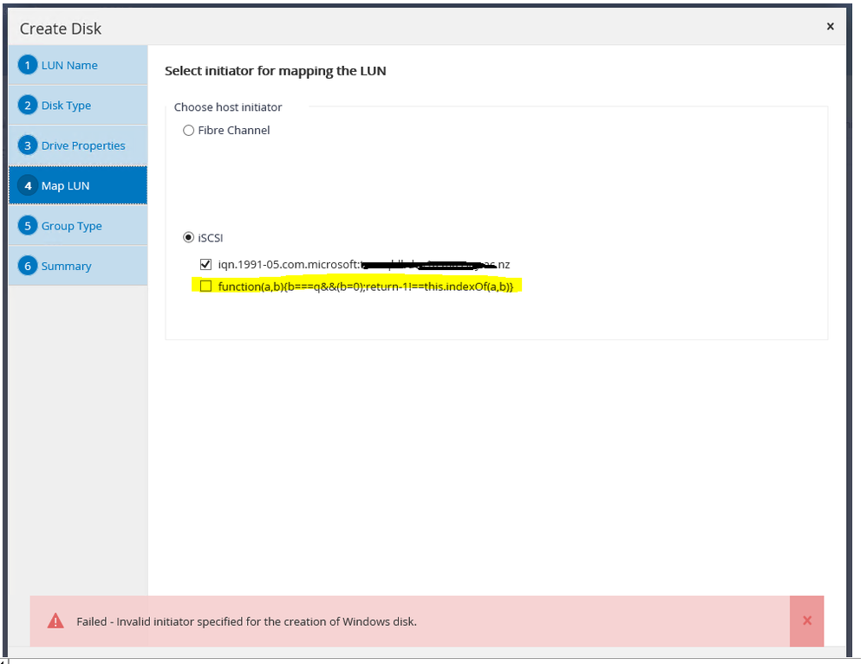Image resolution: width=866 pixels, height=664 pixels.
Task: Check the highlighted function(a,b) initiator checkbox
Action: click(x=205, y=285)
